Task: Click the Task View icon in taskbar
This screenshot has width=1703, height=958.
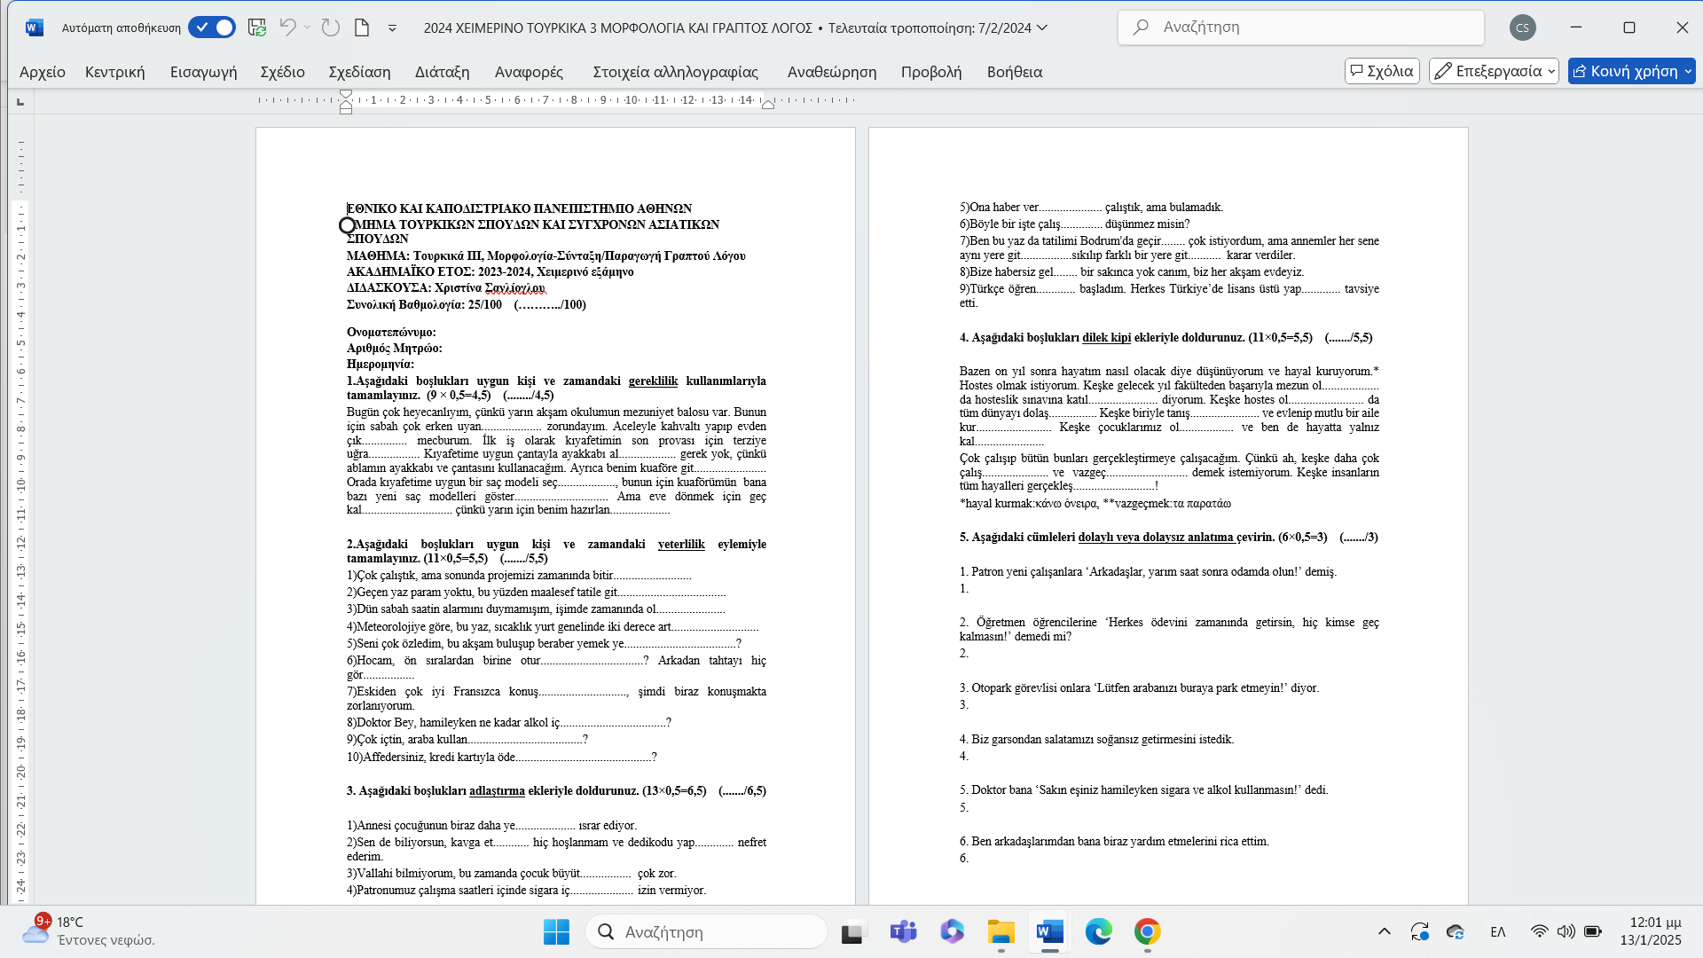Action: [852, 932]
